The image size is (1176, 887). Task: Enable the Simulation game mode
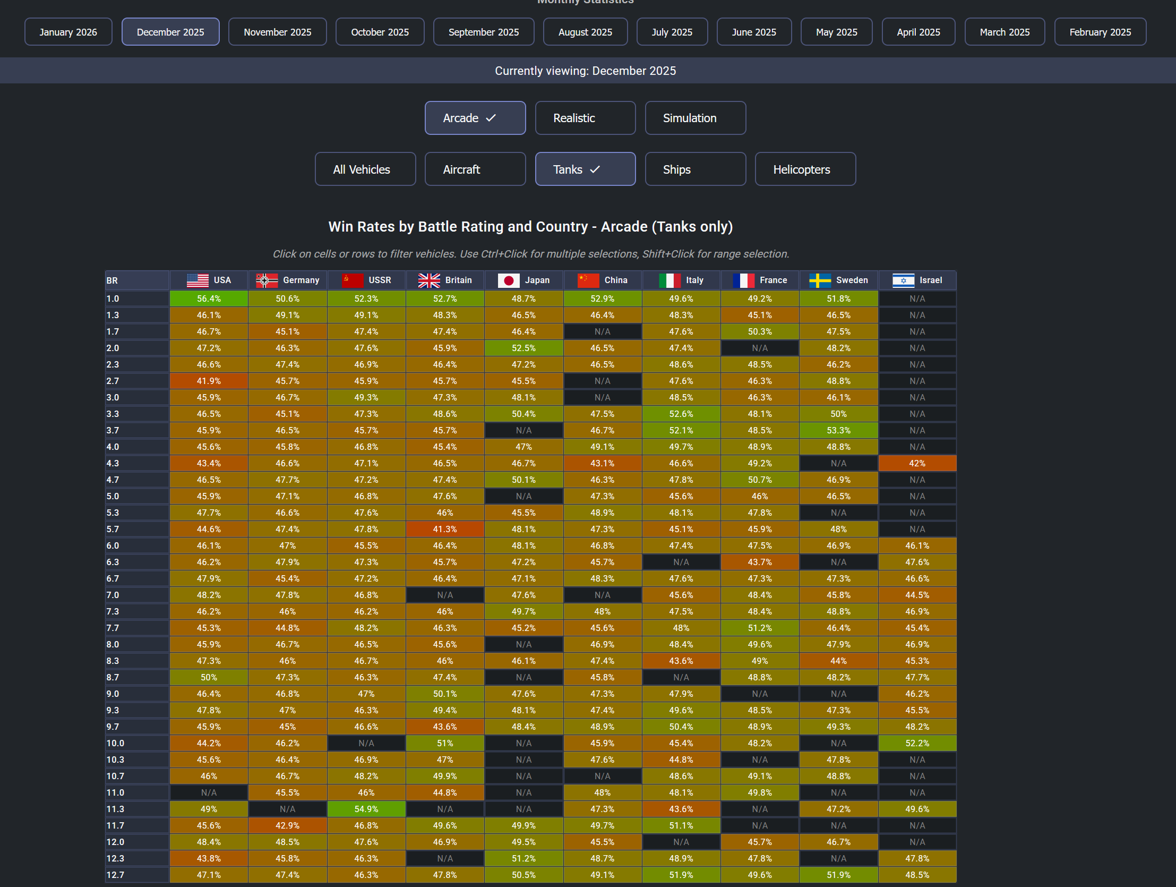click(x=695, y=118)
